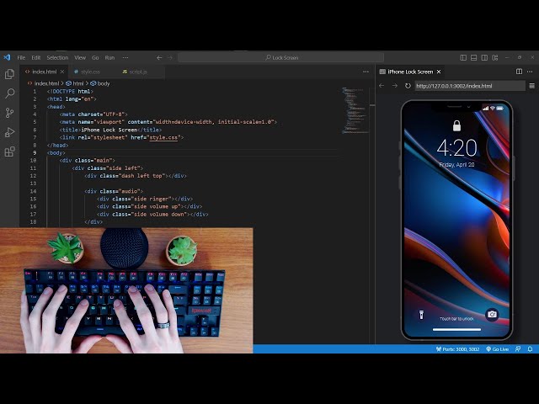Click the VS Code logo icon

click(x=7, y=57)
